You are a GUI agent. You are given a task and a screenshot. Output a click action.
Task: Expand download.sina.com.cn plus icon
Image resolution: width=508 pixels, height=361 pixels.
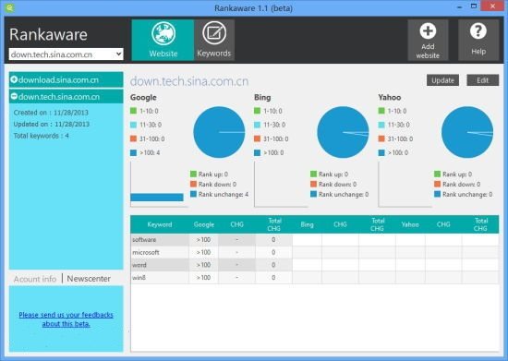[x=14, y=79]
